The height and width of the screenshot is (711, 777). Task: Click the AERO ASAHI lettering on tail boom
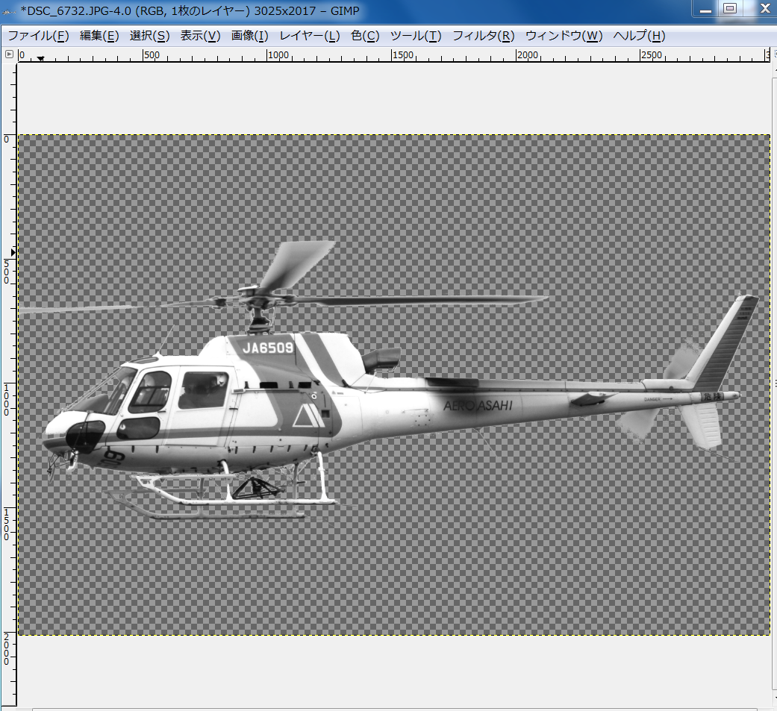coord(478,406)
